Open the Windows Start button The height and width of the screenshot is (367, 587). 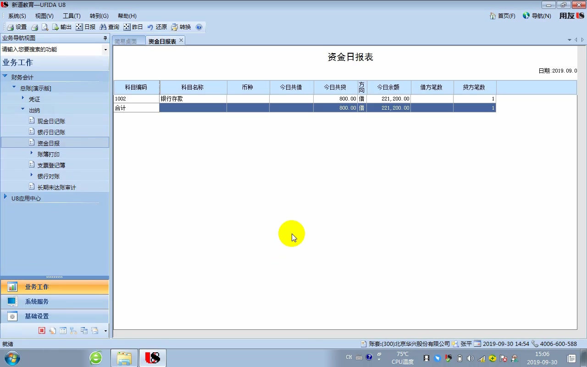click(x=12, y=358)
